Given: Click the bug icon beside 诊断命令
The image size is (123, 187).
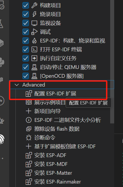Looking at the screenshot, I should [x=29, y=138].
